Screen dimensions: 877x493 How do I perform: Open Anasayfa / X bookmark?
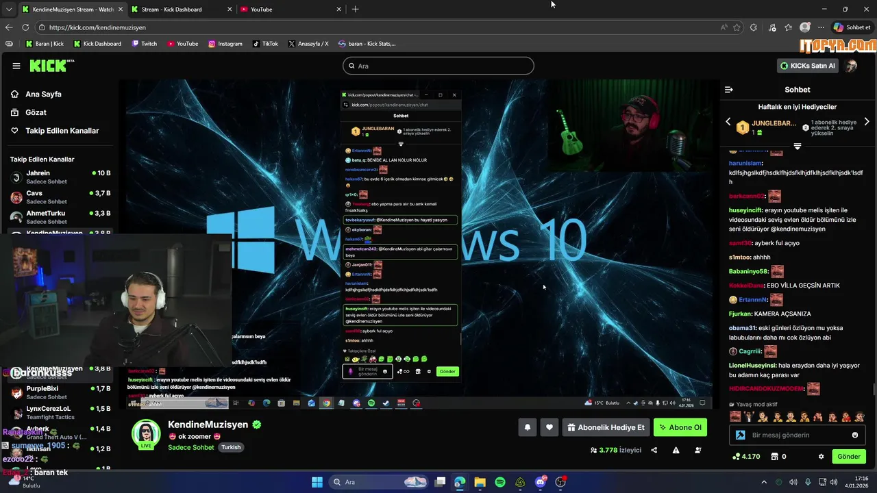coord(308,44)
